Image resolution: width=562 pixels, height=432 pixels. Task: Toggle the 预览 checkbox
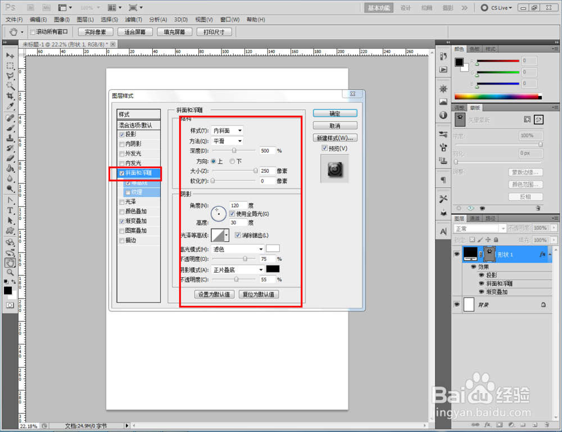click(x=325, y=148)
